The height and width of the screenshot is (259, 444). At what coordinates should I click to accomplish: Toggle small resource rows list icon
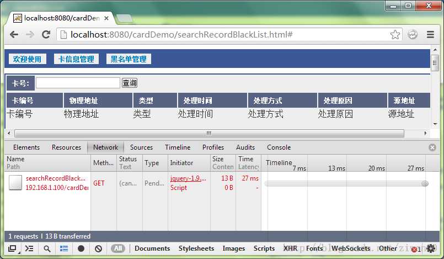pyautogui.click(x=64, y=249)
